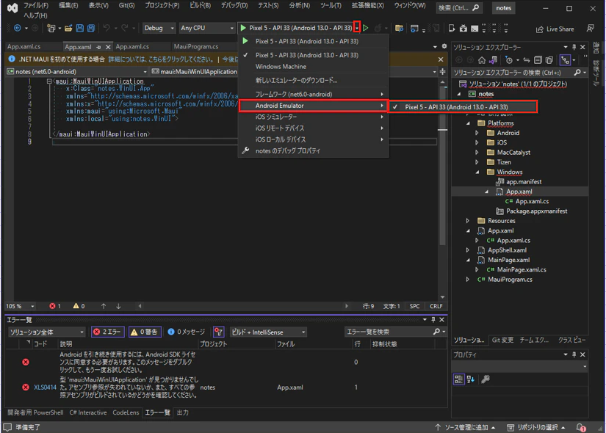
Task: Click the feedback icon beside Live Share
Action: click(x=590, y=28)
